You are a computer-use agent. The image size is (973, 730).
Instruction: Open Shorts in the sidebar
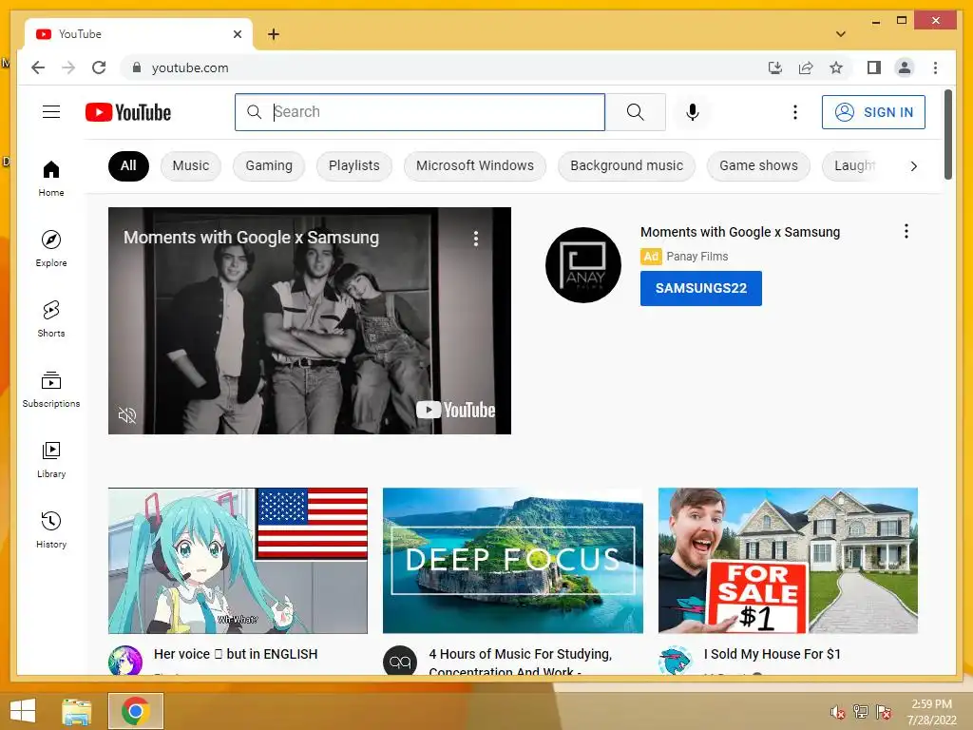(51, 319)
